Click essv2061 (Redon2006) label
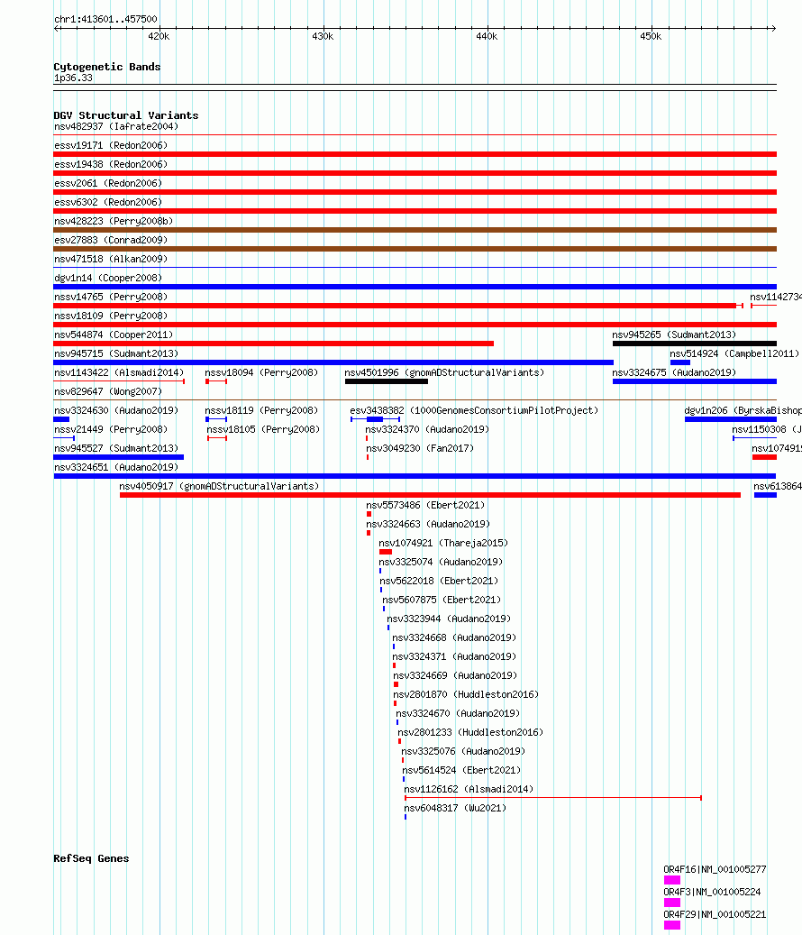The width and height of the screenshot is (802, 935). click(108, 184)
